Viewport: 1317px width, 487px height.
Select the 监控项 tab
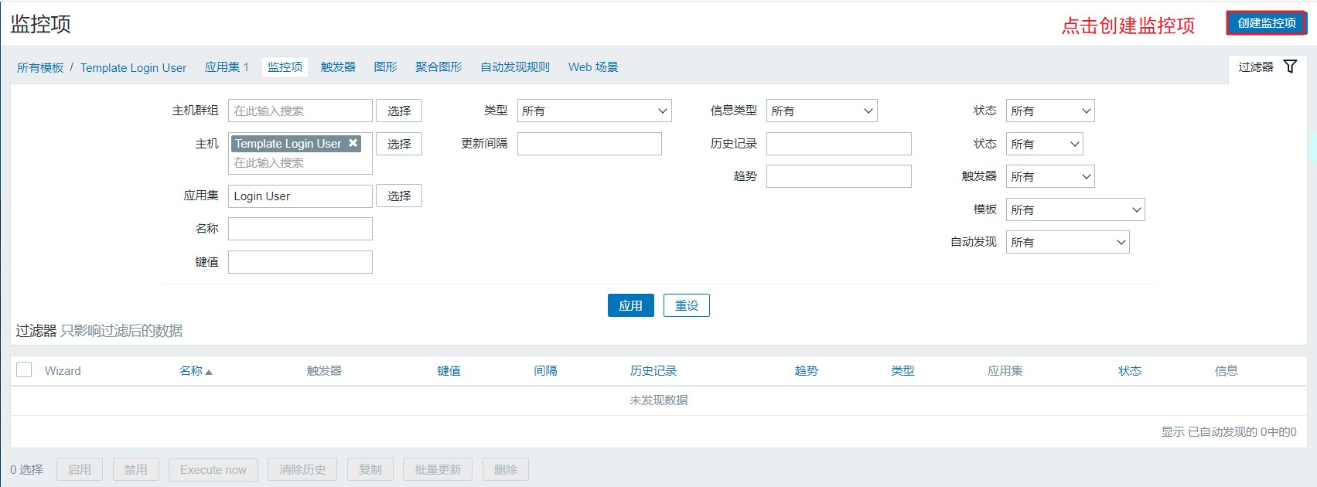pos(285,67)
